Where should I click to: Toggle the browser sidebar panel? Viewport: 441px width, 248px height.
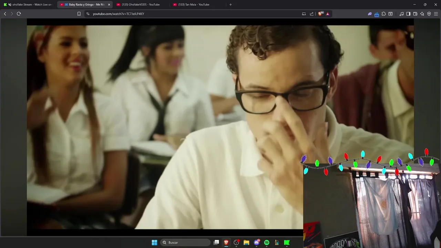pos(408,14)
